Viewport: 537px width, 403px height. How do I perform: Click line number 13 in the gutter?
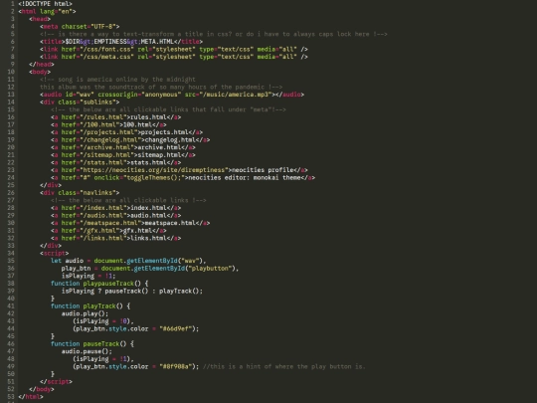click(x=11, y=95)
